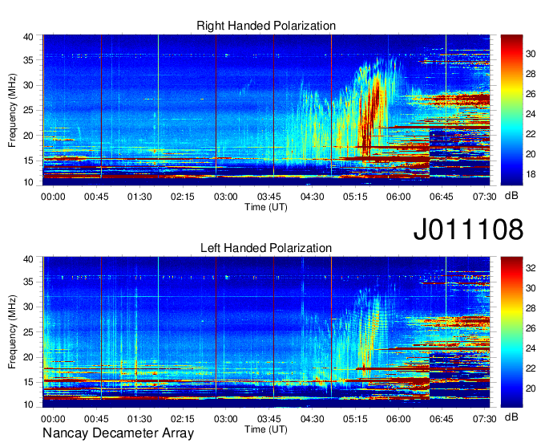This screenshot has height=443, width=545.
Task: Click the 32 dB label on bottom color bar
Action: coord(531,268)
